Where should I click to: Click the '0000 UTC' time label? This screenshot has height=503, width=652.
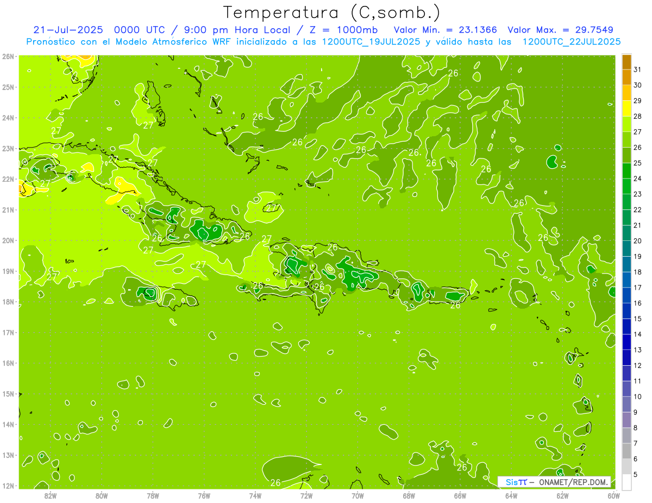point(140,30)
